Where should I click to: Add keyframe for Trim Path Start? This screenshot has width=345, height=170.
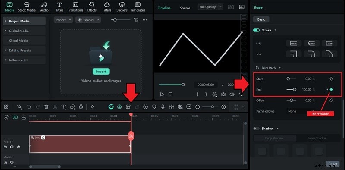(331, 79)
